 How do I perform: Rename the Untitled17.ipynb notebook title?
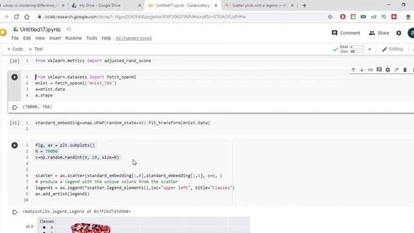tap(40, 29)
